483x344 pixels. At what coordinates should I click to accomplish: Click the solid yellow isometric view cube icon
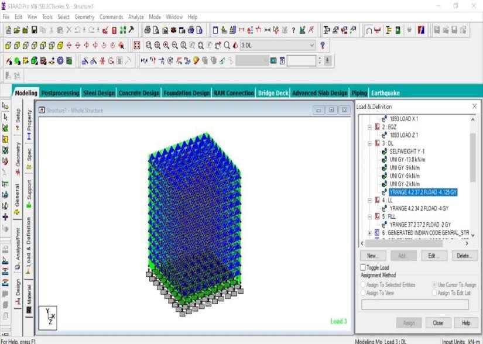(x=60, y=46)
